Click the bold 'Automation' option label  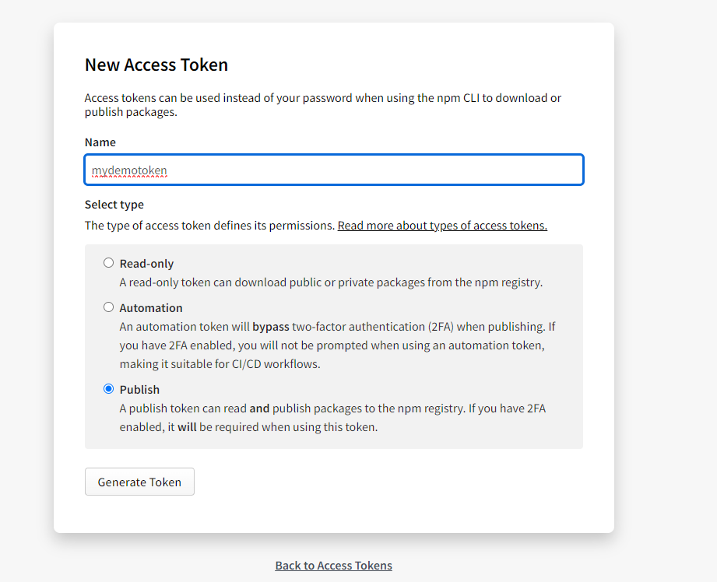[151, 308]
